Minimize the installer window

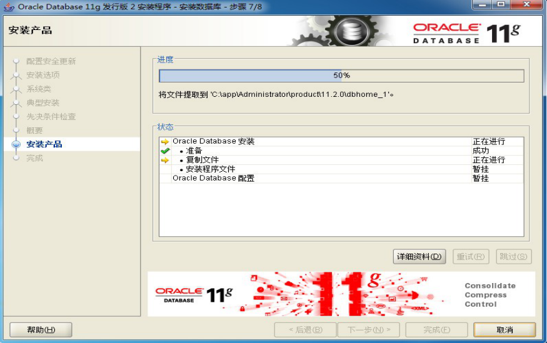click(483, 4)
